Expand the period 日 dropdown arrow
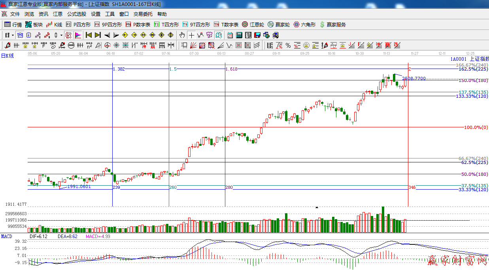The height and width of the screenshot is (270, 489). tap(13, 35)
